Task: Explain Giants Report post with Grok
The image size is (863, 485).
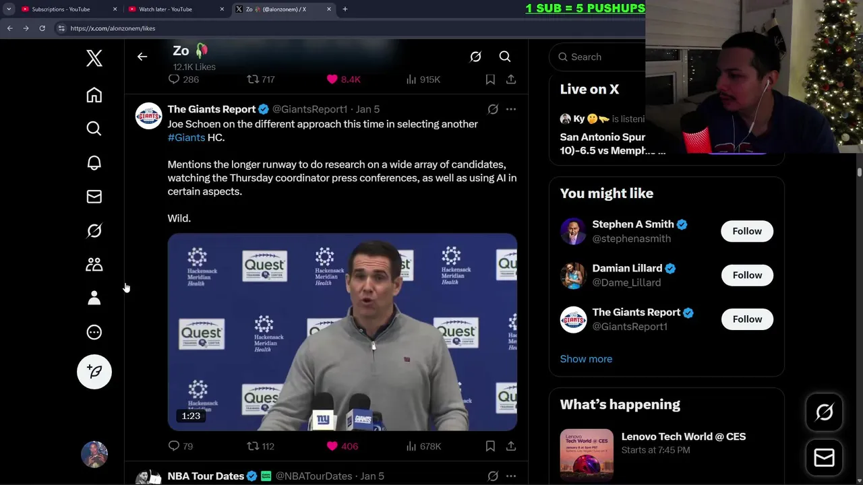Action: point(493,109)
